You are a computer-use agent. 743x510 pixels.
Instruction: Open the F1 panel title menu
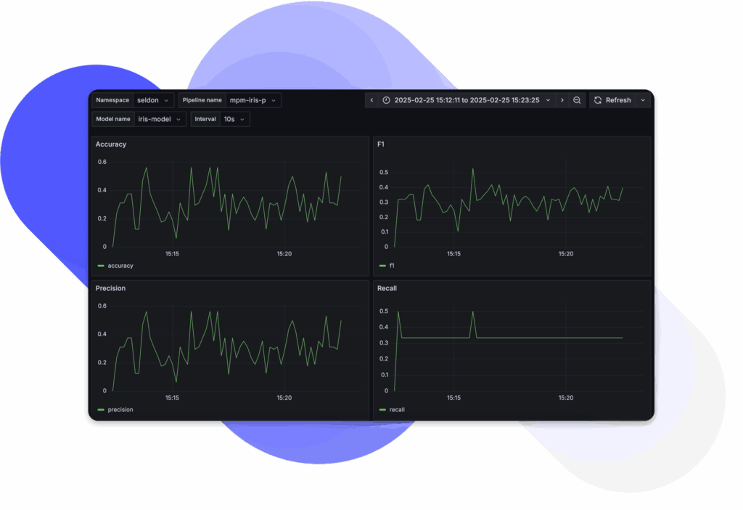[381, 144]
